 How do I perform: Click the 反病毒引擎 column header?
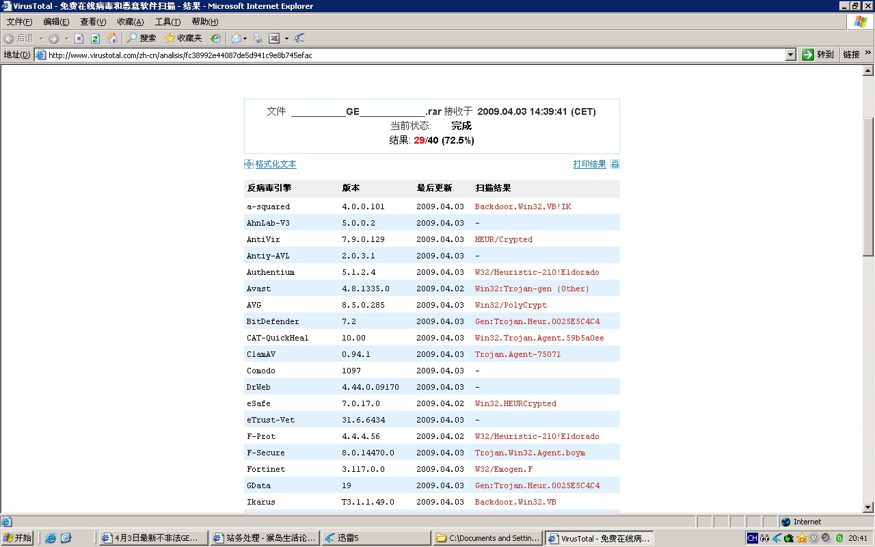tap(269, 188)
